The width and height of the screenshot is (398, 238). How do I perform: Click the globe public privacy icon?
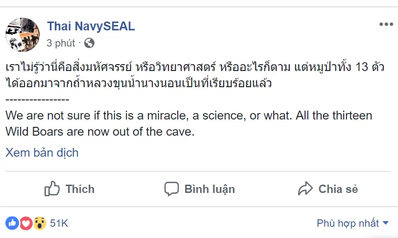pos(89,43)
